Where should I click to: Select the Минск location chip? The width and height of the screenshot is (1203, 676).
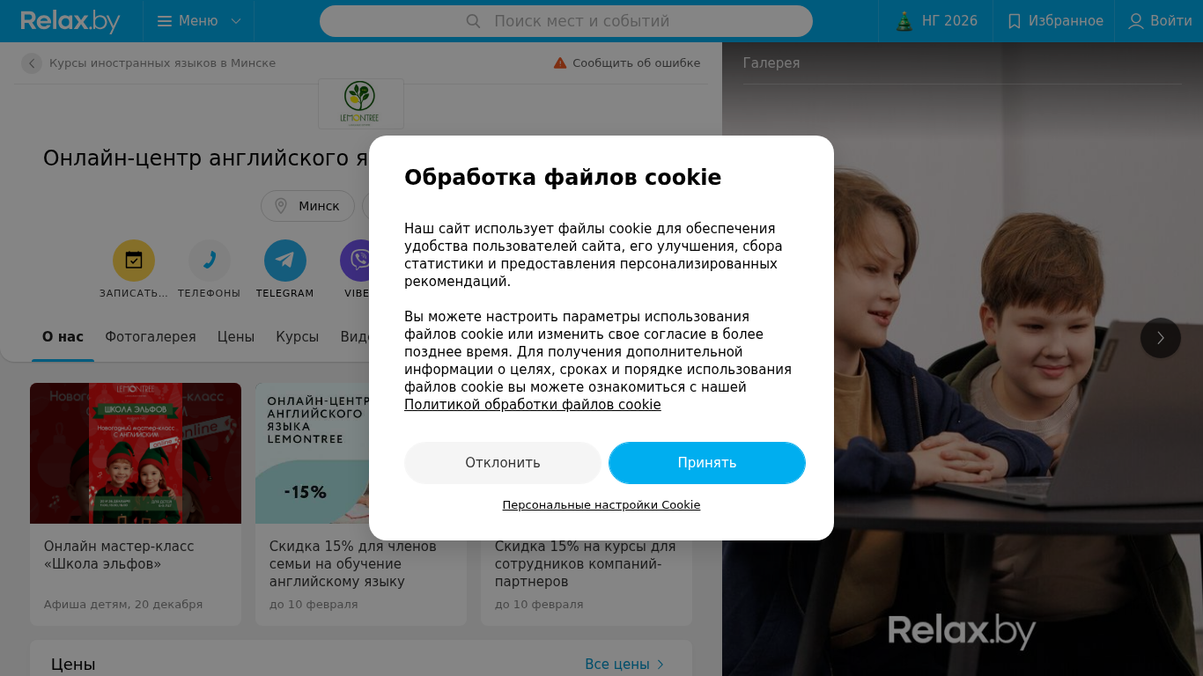pos(307,206)
